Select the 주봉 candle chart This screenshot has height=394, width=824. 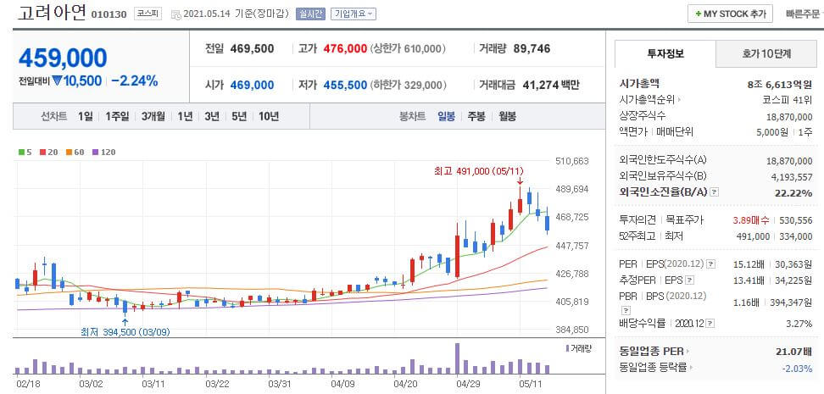point(476,117)
